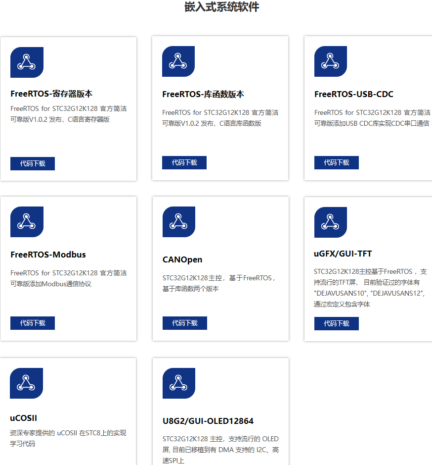
Task: Open the FreeRTOS-库函数版本 title
Action: pos(203,94)
